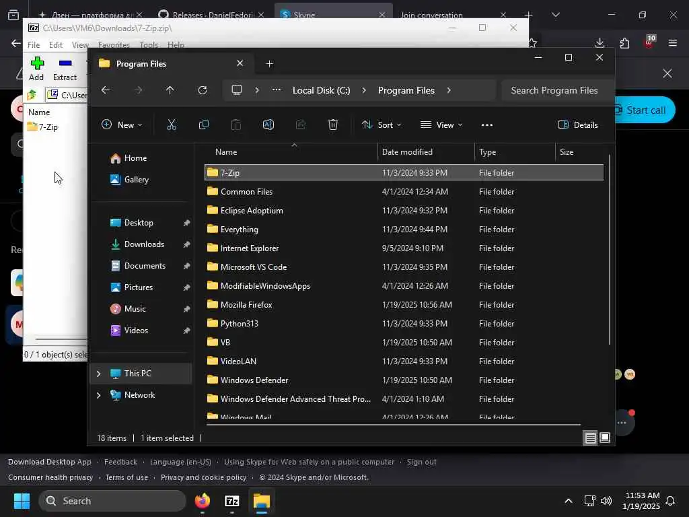The image size is (689, 517).
Task: Select the Python313 folder row
Action: tap(404, 324)
